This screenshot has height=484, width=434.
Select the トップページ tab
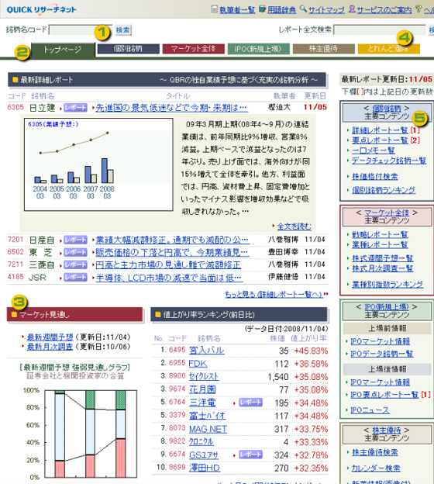coord(63,50)
